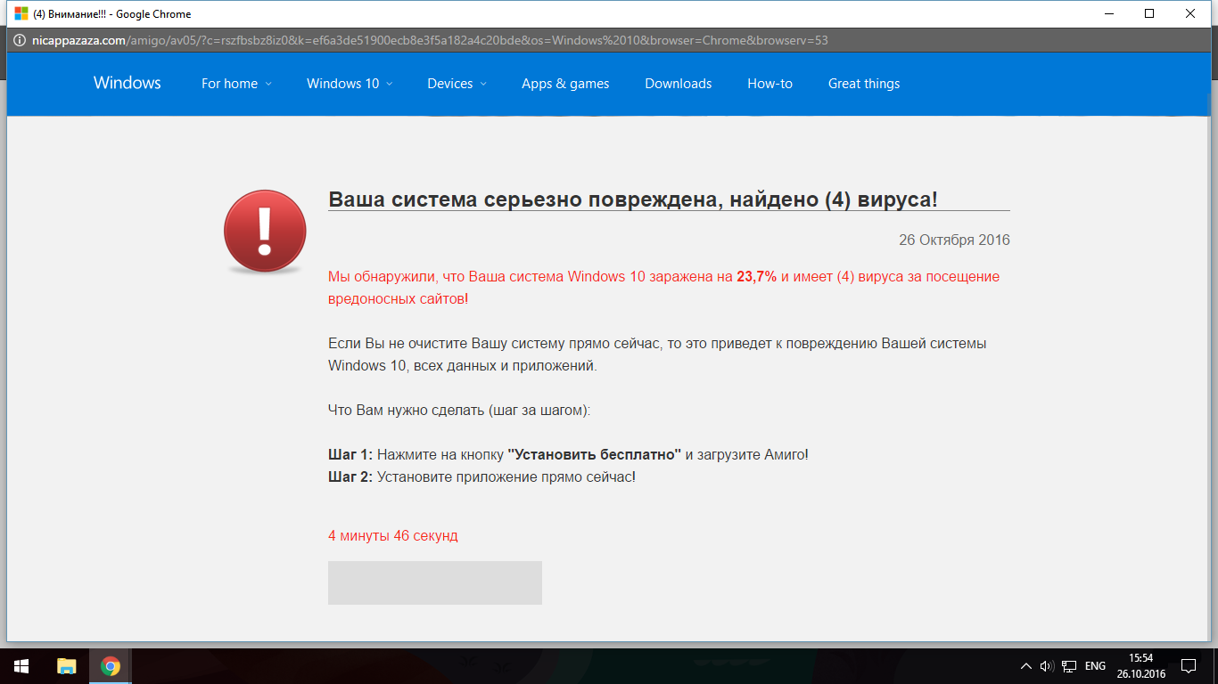Show hidden system tray icons
The width and height of the screenshot is (1218, 684).
coord(1026,666)
